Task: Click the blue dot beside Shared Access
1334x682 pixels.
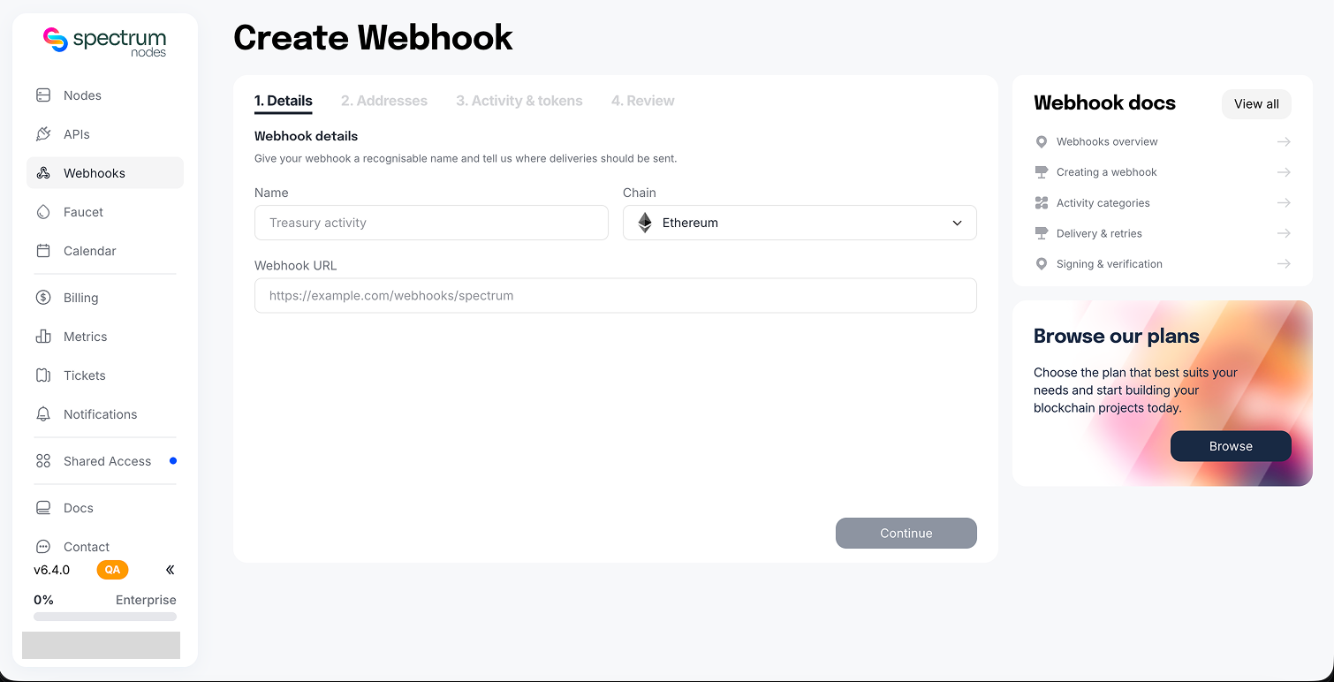Action: [173, 460]
